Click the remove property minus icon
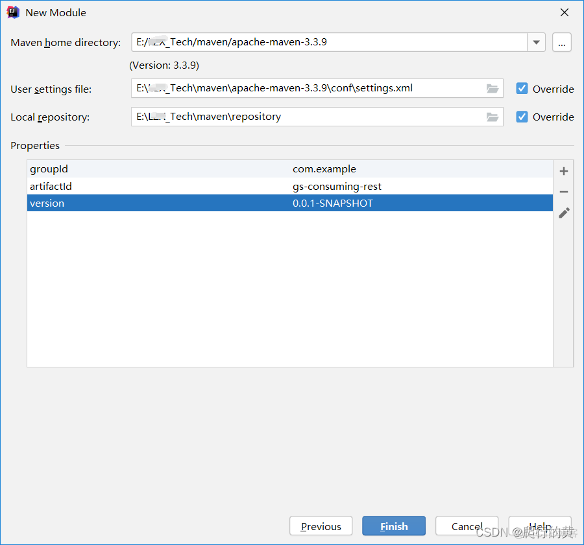 point(563,192)
